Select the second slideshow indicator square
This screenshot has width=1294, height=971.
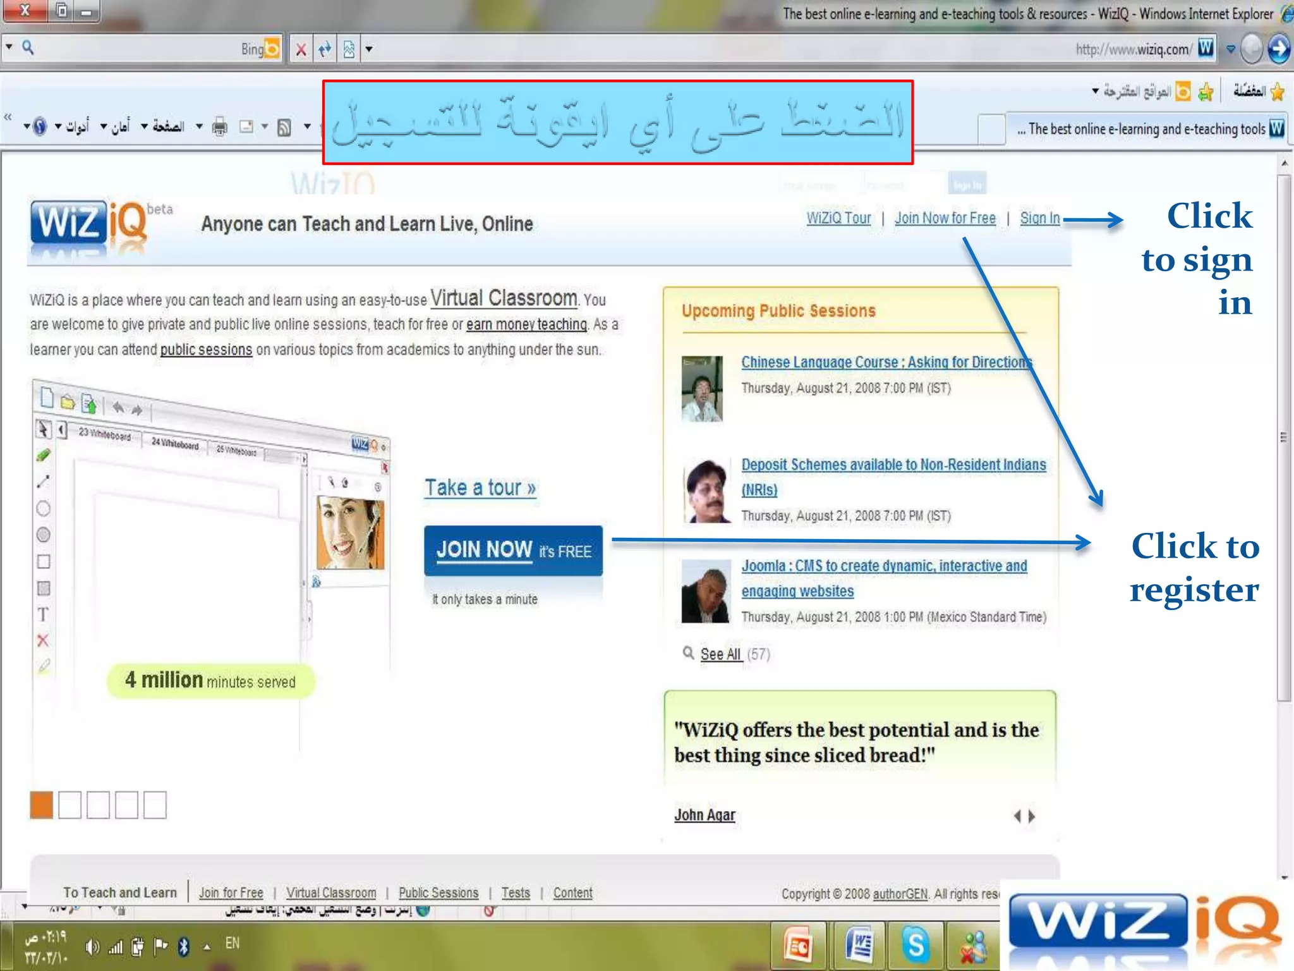click(70, 805)
